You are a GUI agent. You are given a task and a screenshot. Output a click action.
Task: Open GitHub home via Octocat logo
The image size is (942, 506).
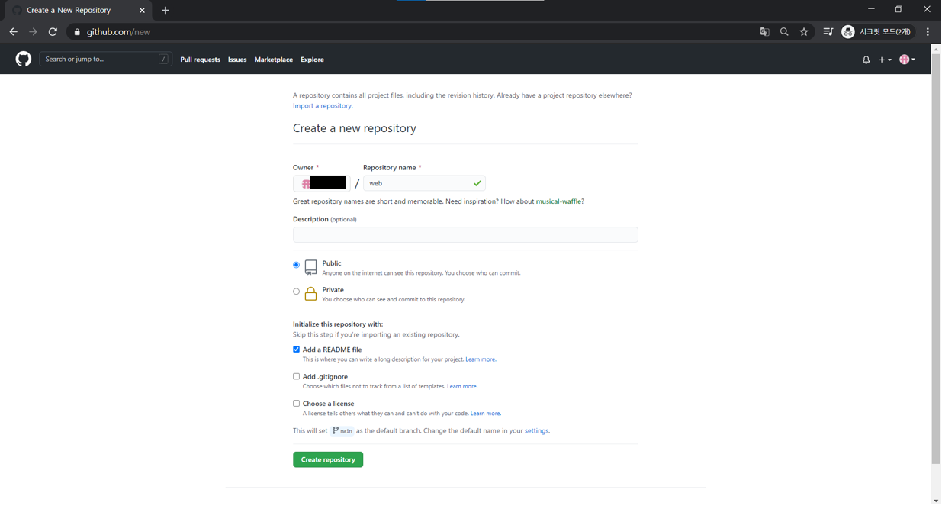point(24,59)
